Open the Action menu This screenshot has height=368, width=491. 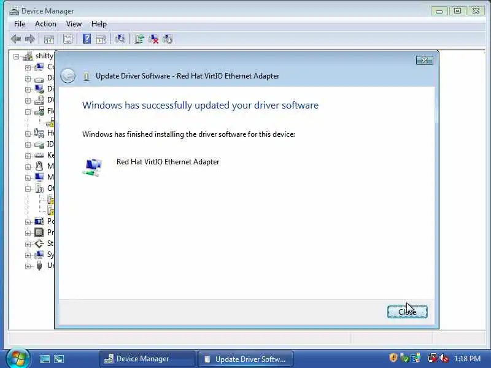45,24
